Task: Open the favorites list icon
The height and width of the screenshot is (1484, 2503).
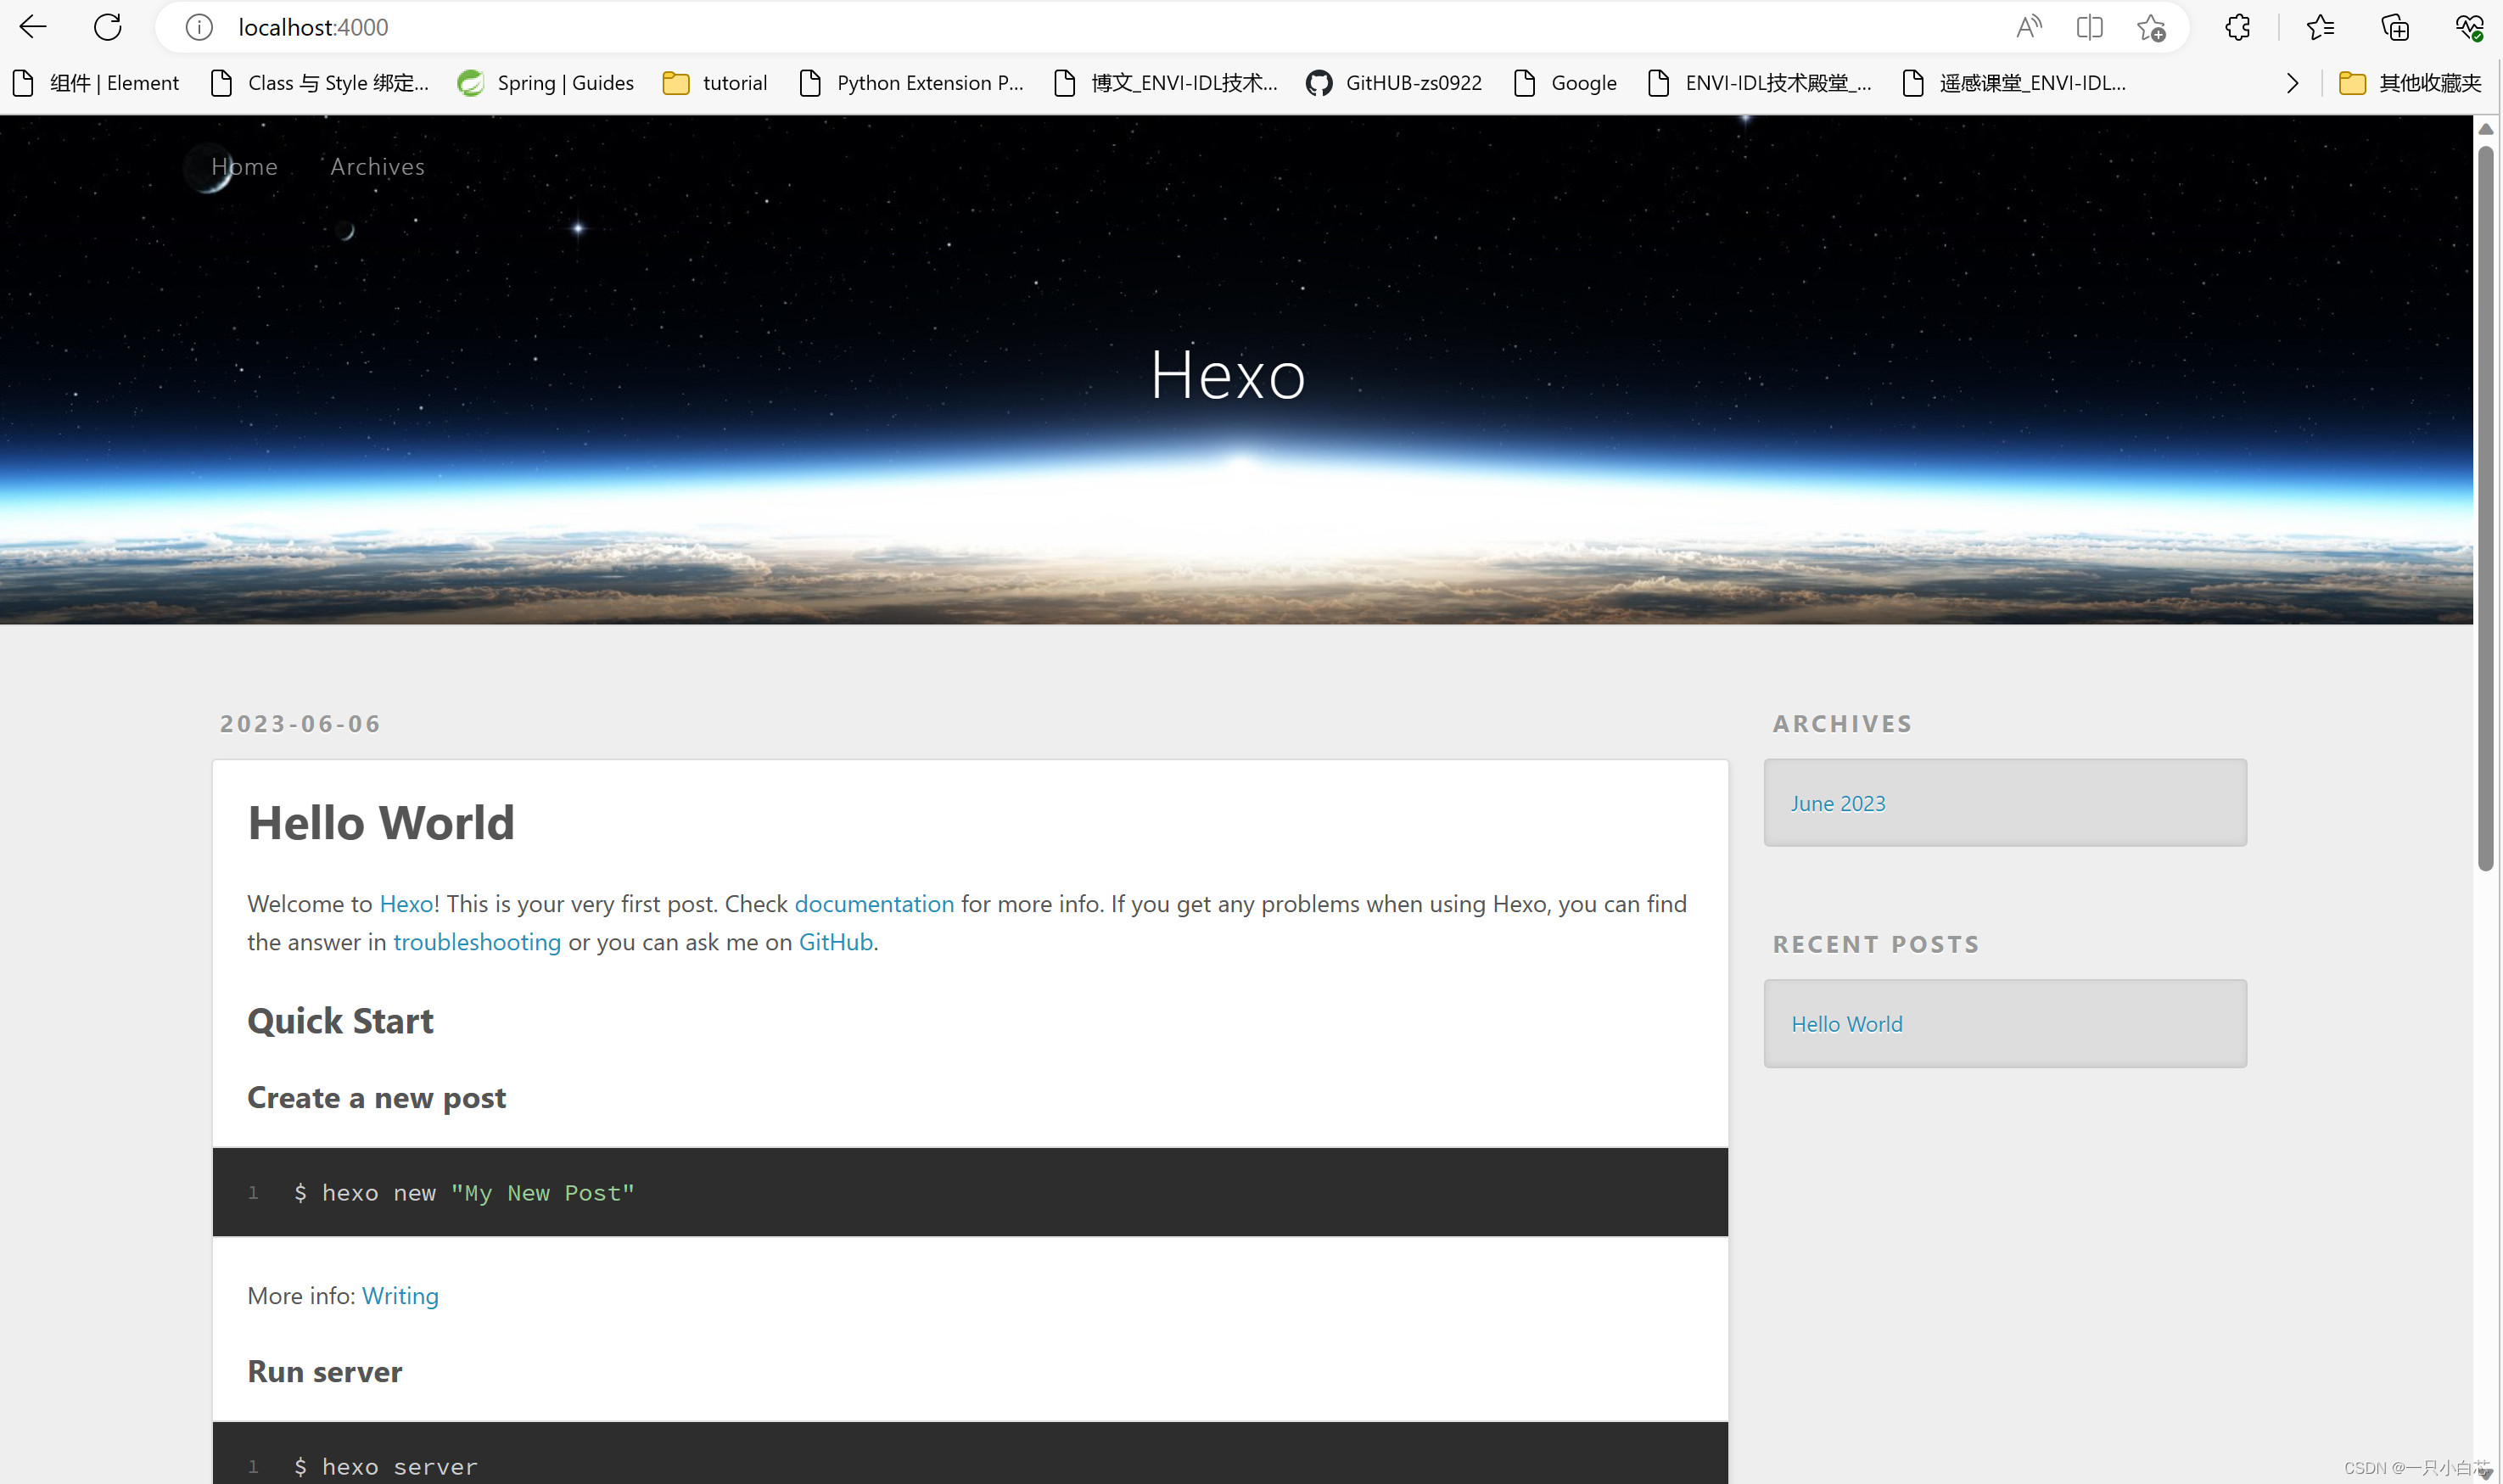Action: (x=2320, y=27)
